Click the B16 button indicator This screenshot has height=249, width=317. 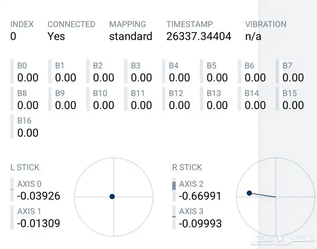[28, 133]
